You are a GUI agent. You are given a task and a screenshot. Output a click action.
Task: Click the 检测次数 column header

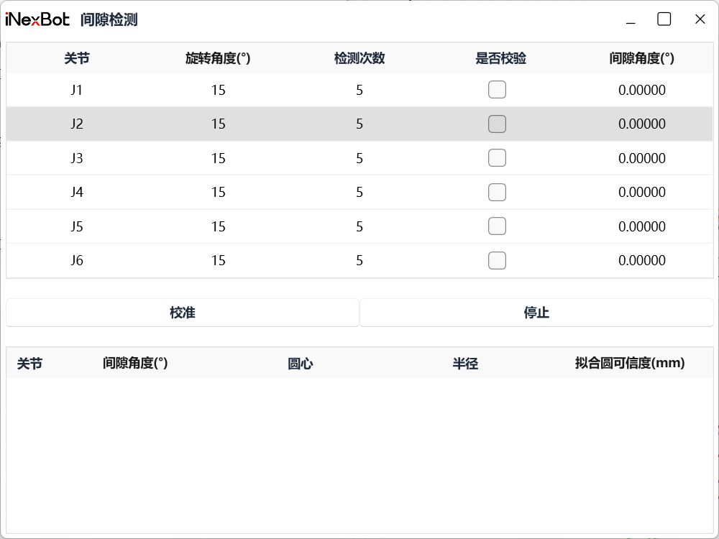click(359, 58)
